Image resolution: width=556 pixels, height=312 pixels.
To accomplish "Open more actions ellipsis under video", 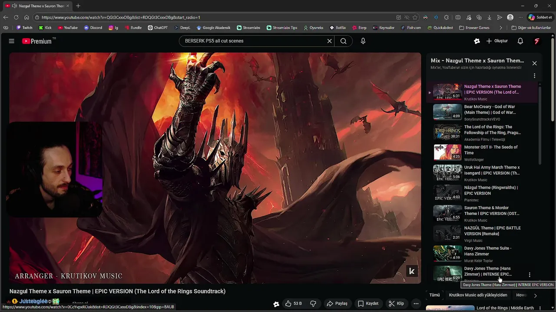I will [416, 304].
